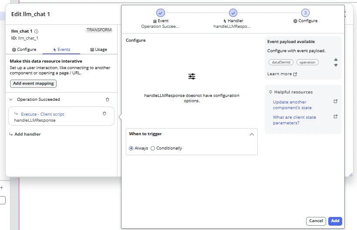Collapse the Operation Succeeded event group
357x230 pixels.
coord(11,100)
